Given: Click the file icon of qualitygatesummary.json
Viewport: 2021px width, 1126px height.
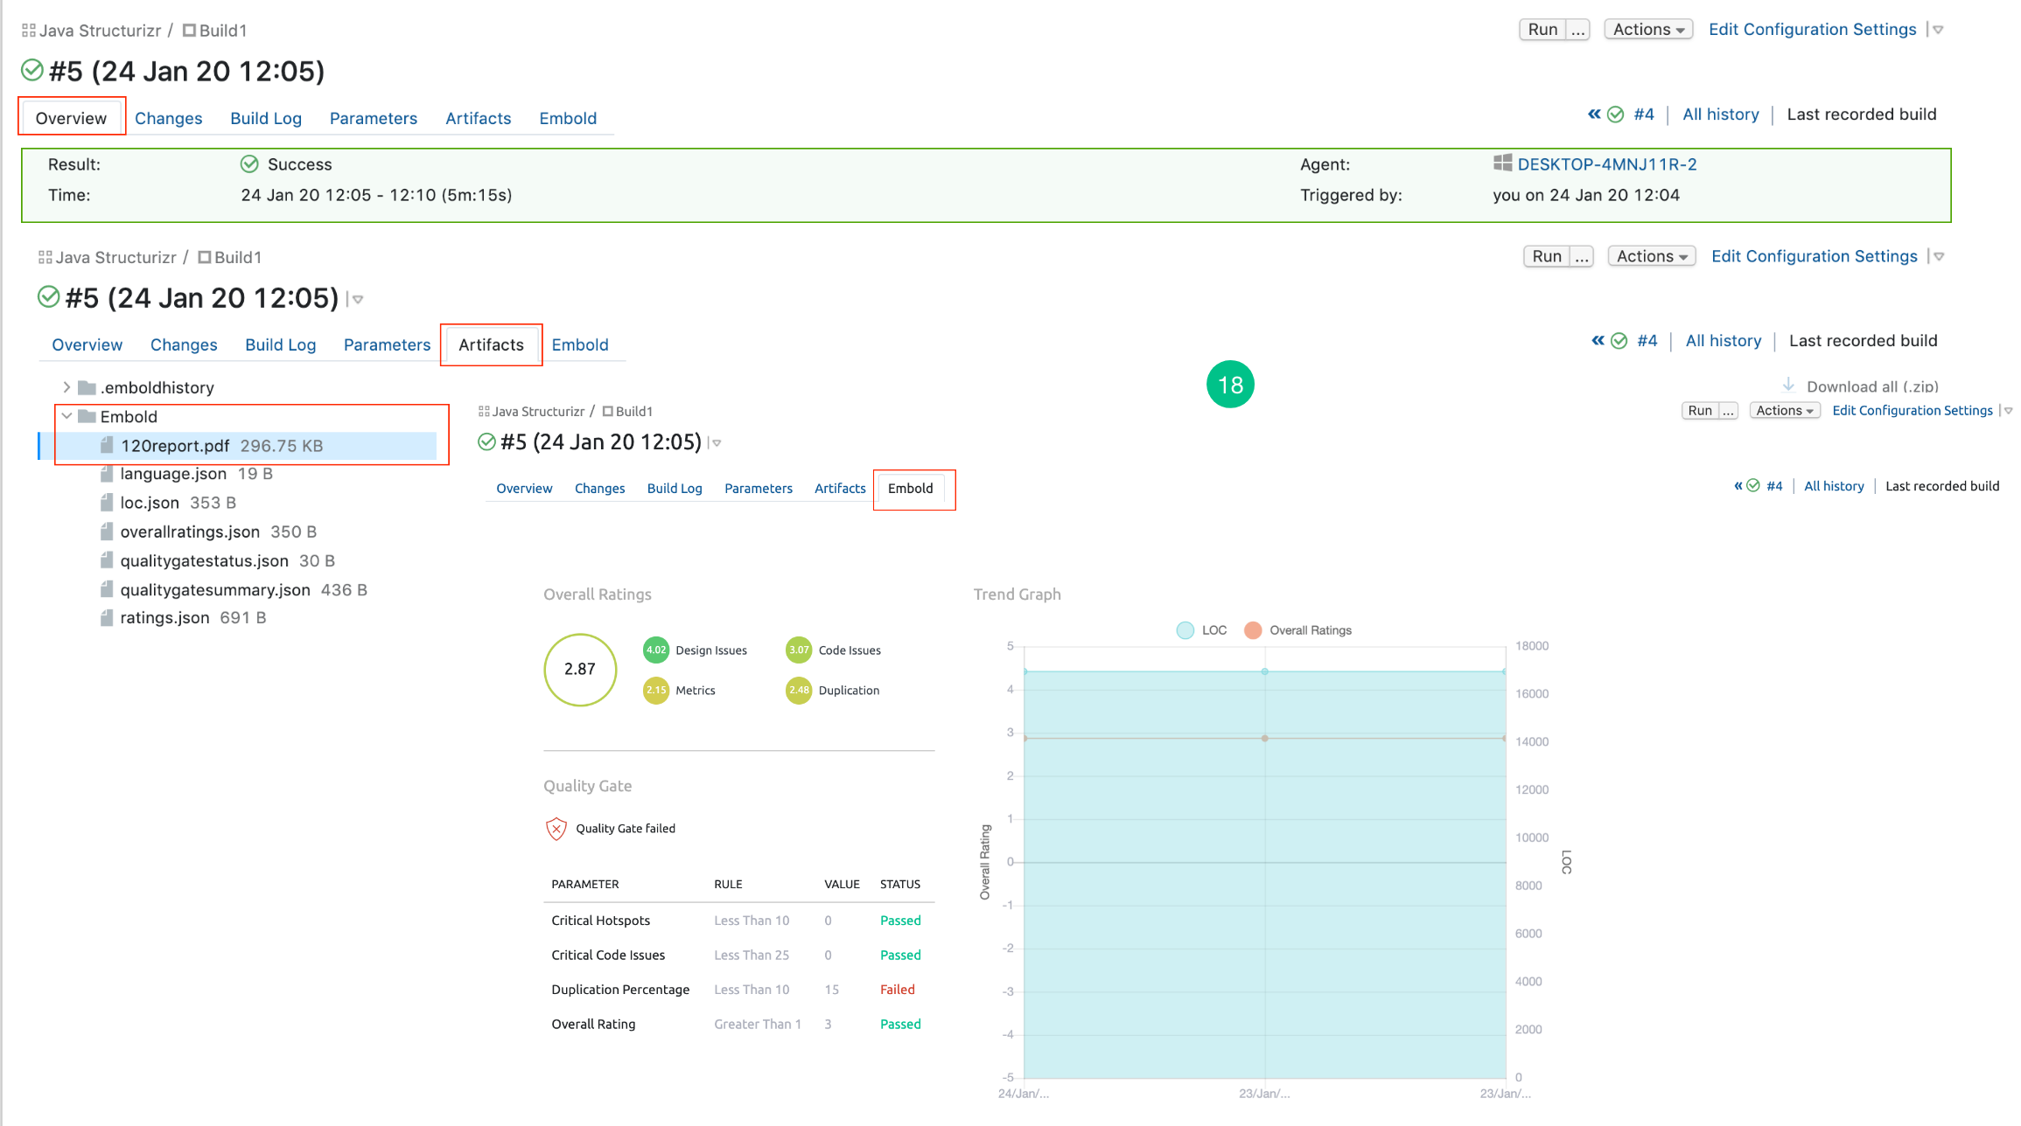Looking at the screenshot, I should [x=107, y=589].
